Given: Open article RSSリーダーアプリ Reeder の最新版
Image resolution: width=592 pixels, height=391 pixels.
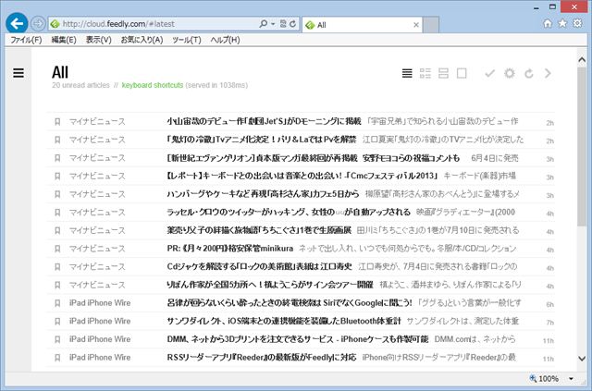Looking at the screenshot, I should pyautogui.click(x=262, y=357).
